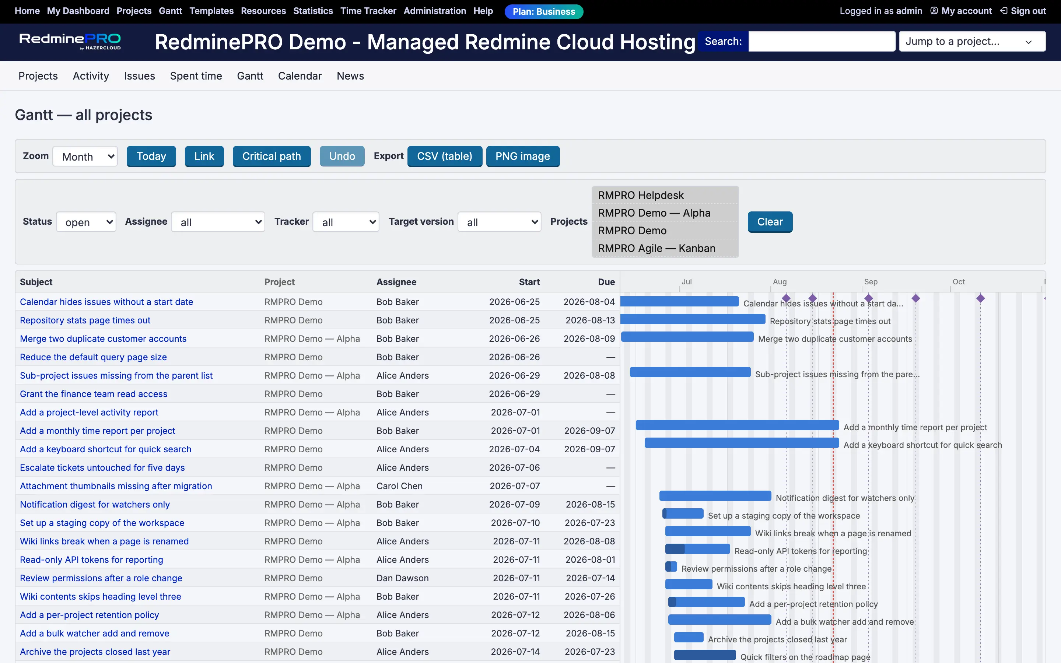Open the Review permissions after a role change link
Viewport: 1061px width, 663px height.
pos(101,578)
